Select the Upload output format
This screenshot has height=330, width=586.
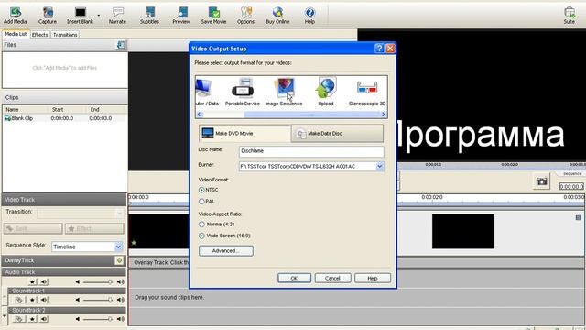tap(326, 93)
